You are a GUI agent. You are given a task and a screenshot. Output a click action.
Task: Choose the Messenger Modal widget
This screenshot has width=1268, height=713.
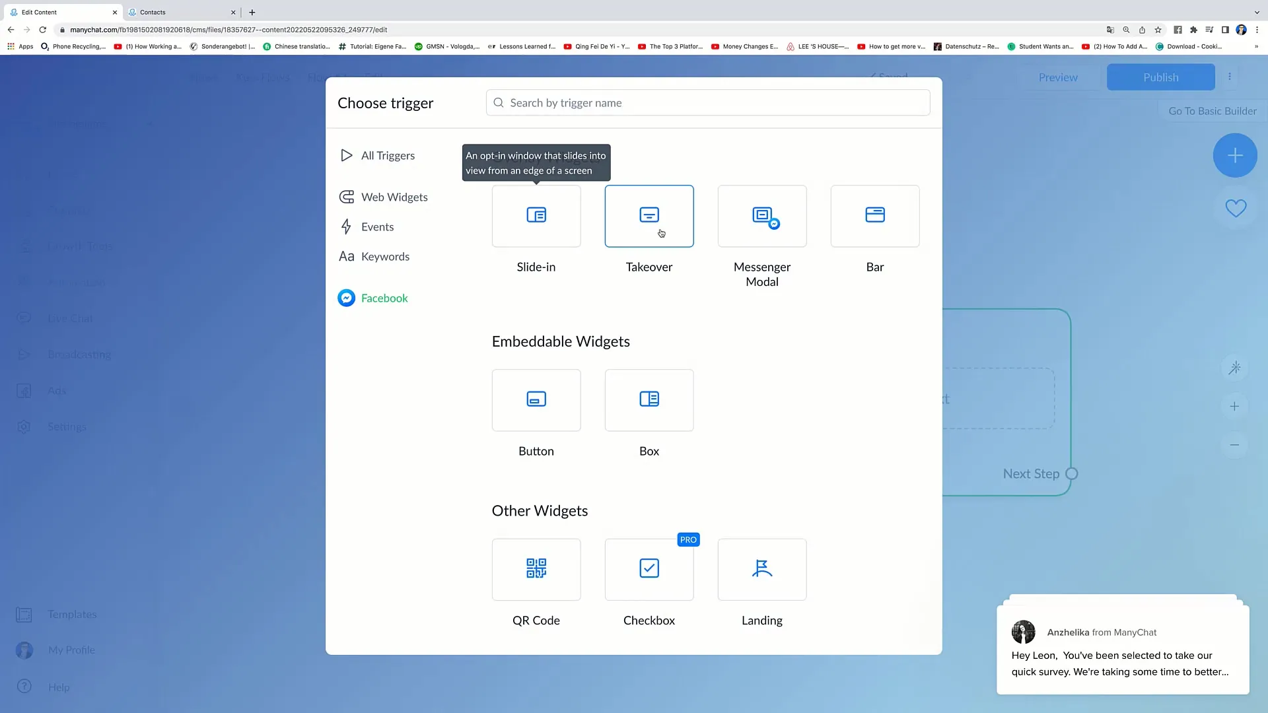click(x=762, y=216)
